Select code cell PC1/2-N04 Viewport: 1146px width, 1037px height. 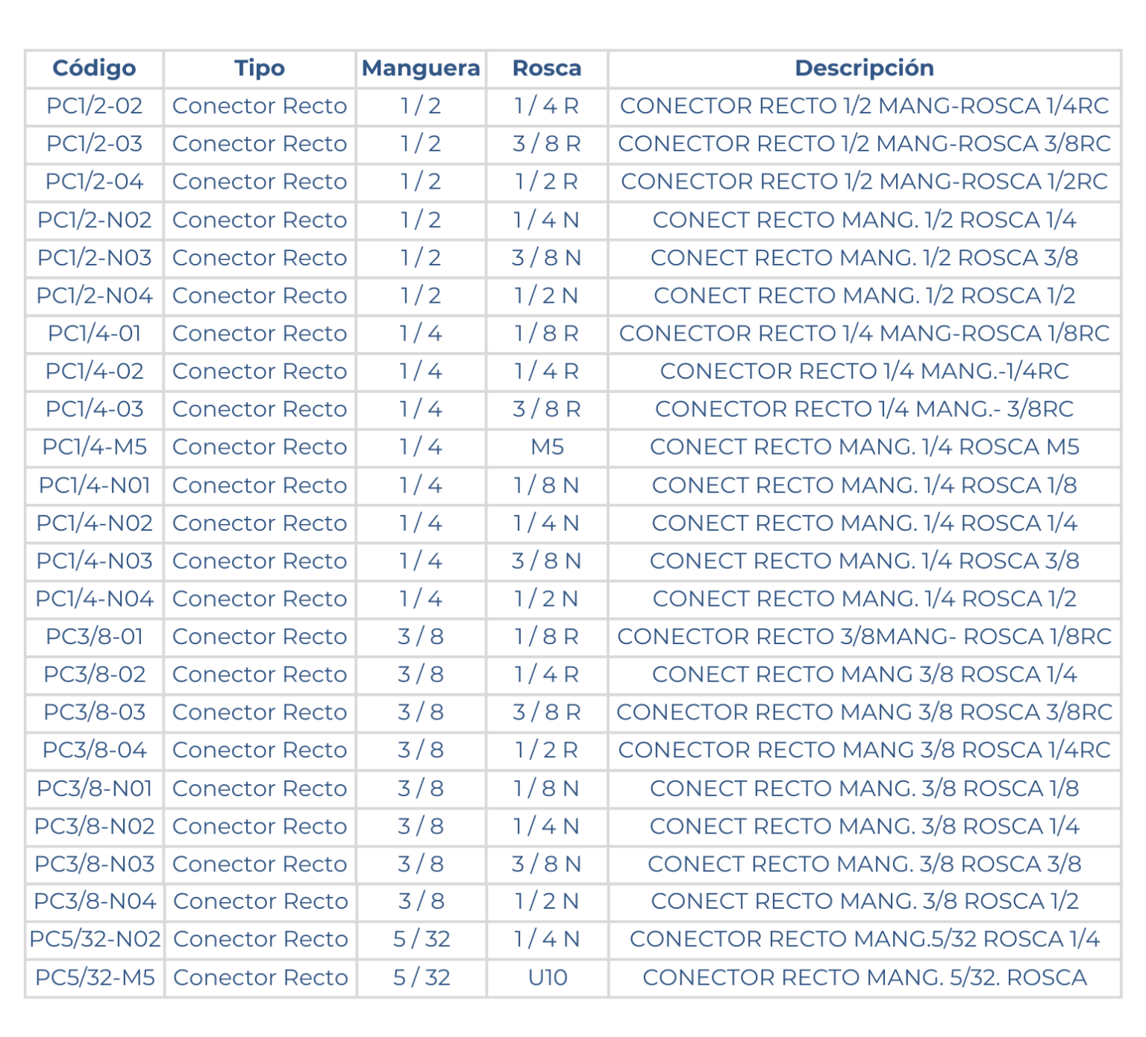[x=94, y=296]
